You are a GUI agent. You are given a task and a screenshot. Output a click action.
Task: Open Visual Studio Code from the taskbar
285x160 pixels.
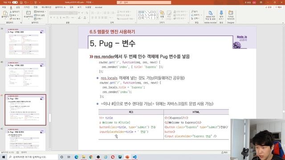(134, 157)
